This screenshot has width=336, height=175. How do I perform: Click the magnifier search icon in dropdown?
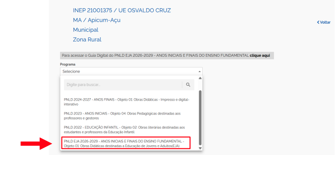tap(188, 85)
